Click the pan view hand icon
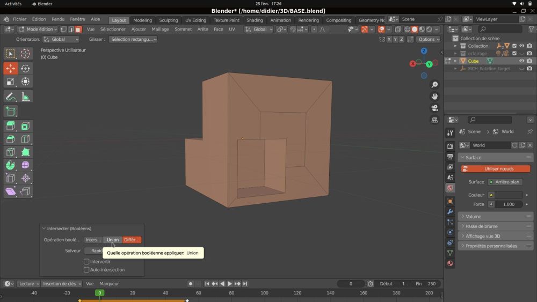This screenshot has height=302, width=537. 434,97
